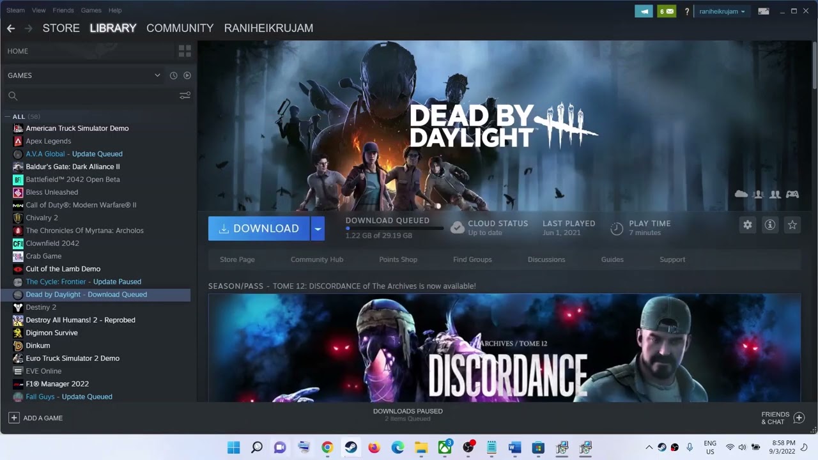Click the blue DOWNLOAD button
Viewport: 818px width, 460px height.
tap(259, 229)
